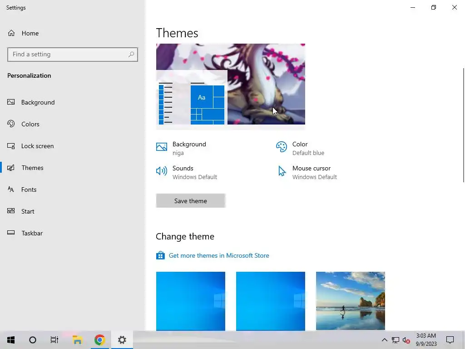Click the Microsoft Store bag icon
The width and height of the screenshot is (465, 349).
160,255
